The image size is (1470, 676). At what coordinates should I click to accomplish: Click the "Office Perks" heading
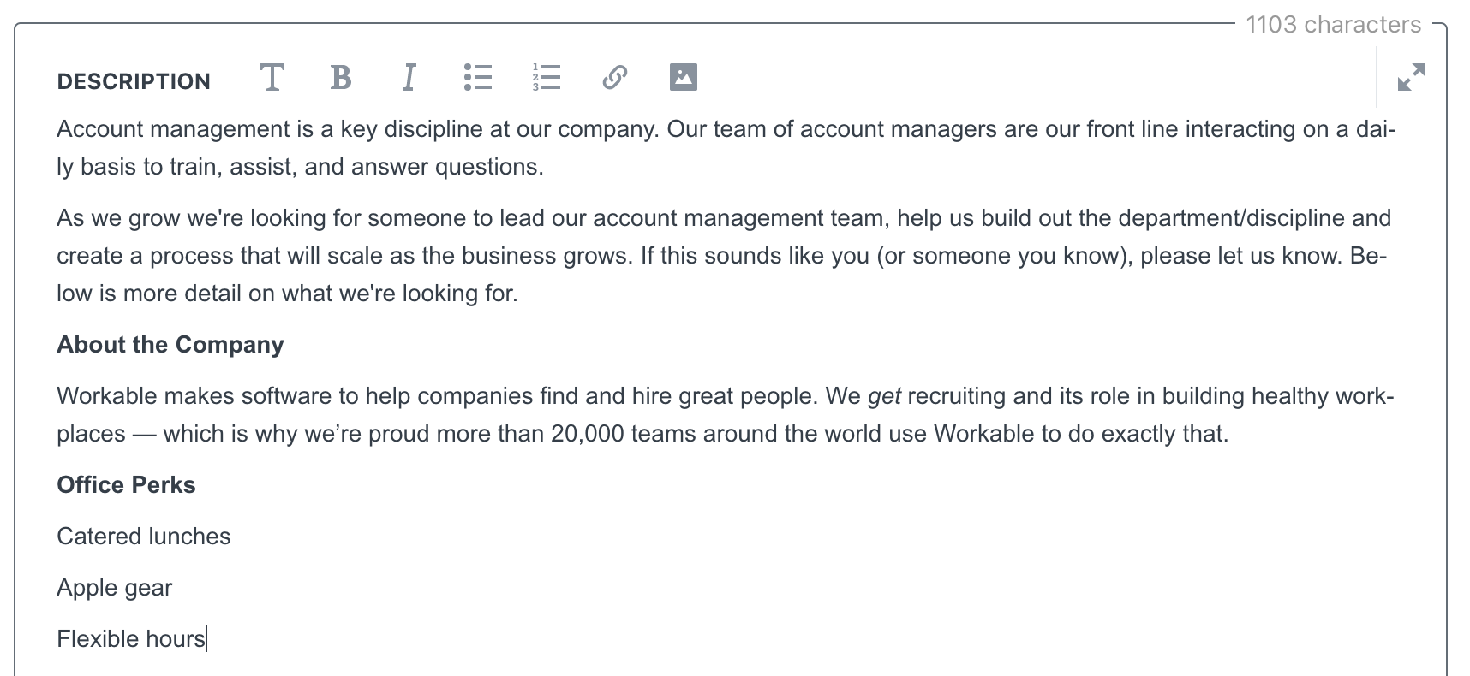[126, 485]
